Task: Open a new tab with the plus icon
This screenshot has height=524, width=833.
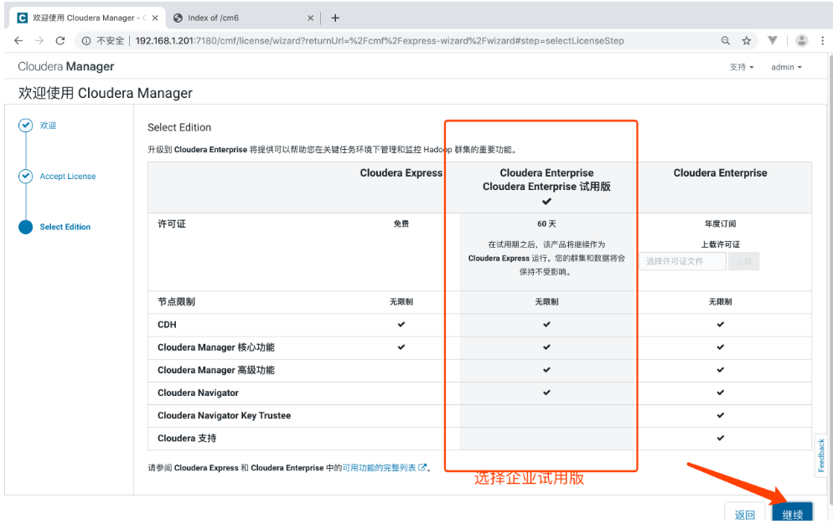Action: coord(335,18)
